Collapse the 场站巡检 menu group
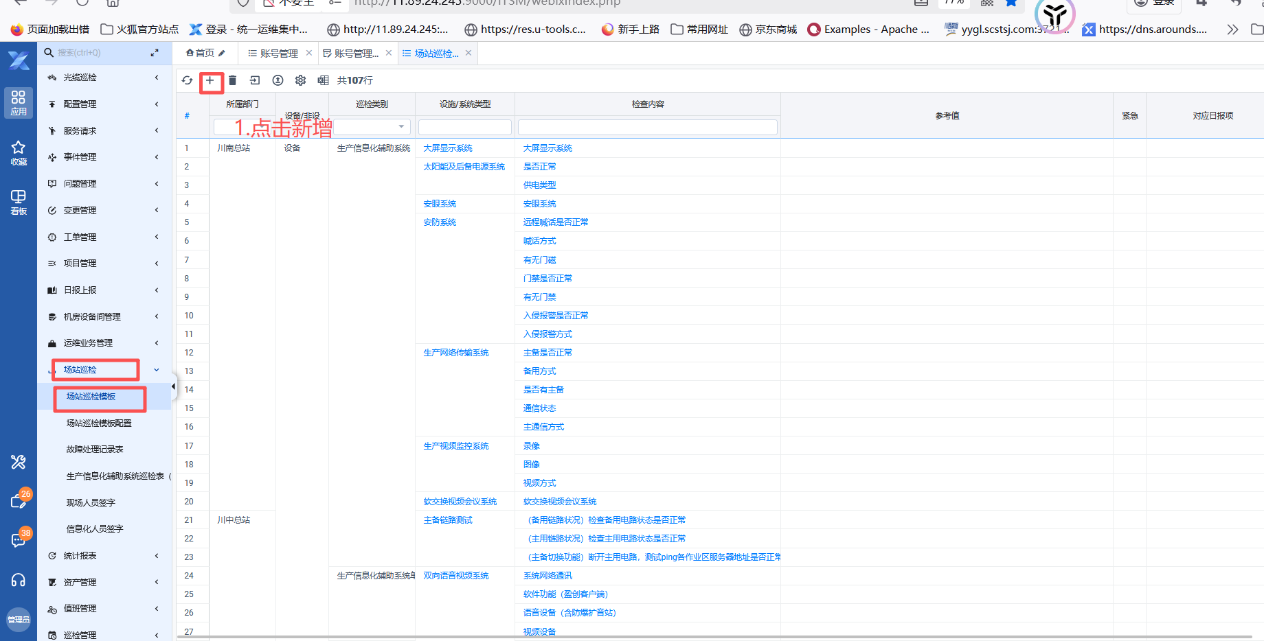1264x641 pixels. pyautogui.click(x=157, y=370)
